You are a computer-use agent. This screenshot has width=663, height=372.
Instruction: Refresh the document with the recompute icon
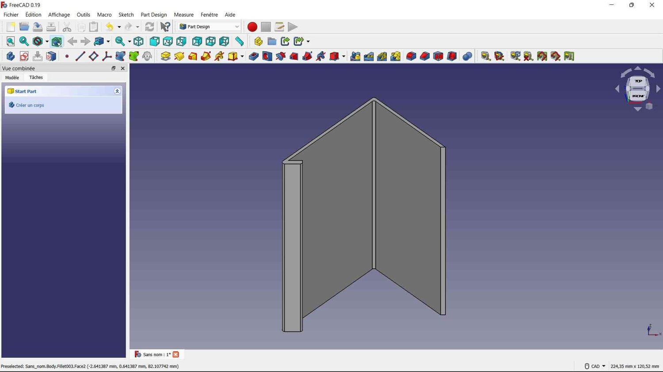click(150, 27)
